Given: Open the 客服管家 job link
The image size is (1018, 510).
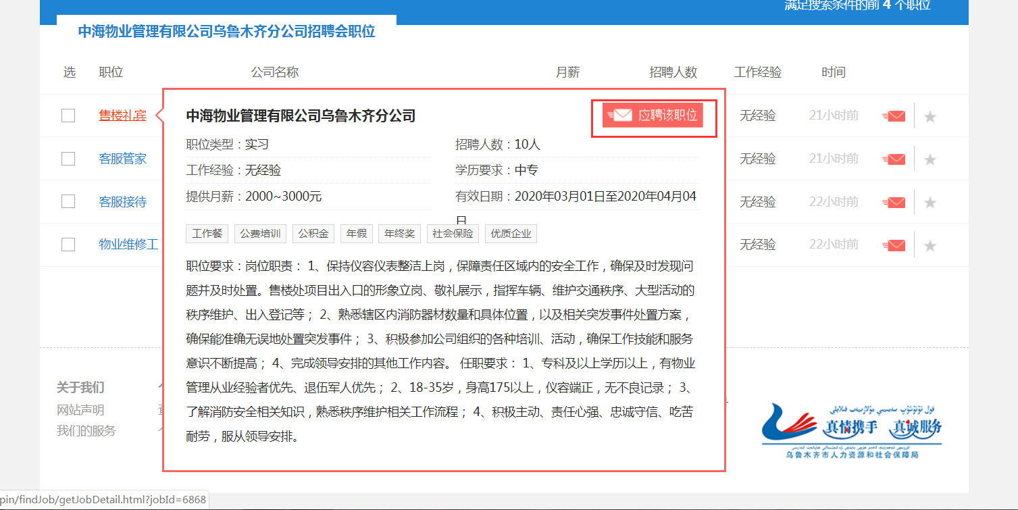Looking at the screenshot, I should coord(123,159).
